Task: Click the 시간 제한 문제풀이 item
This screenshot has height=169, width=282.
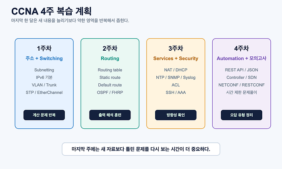Action: tap(242, 93)
